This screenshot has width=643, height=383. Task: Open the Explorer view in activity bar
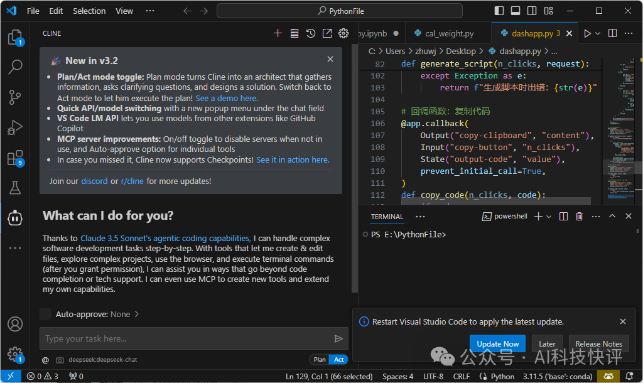pyautogui.click(x=15, y=37)
